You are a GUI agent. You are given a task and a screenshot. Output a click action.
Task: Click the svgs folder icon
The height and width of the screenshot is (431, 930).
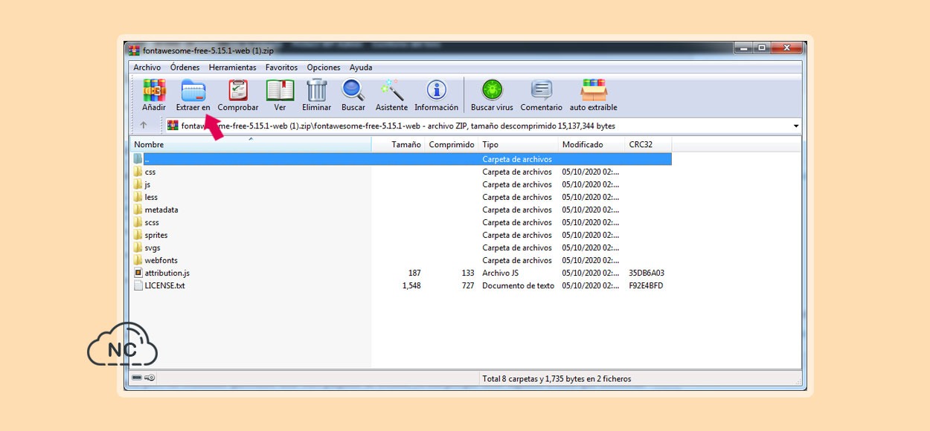138,247
